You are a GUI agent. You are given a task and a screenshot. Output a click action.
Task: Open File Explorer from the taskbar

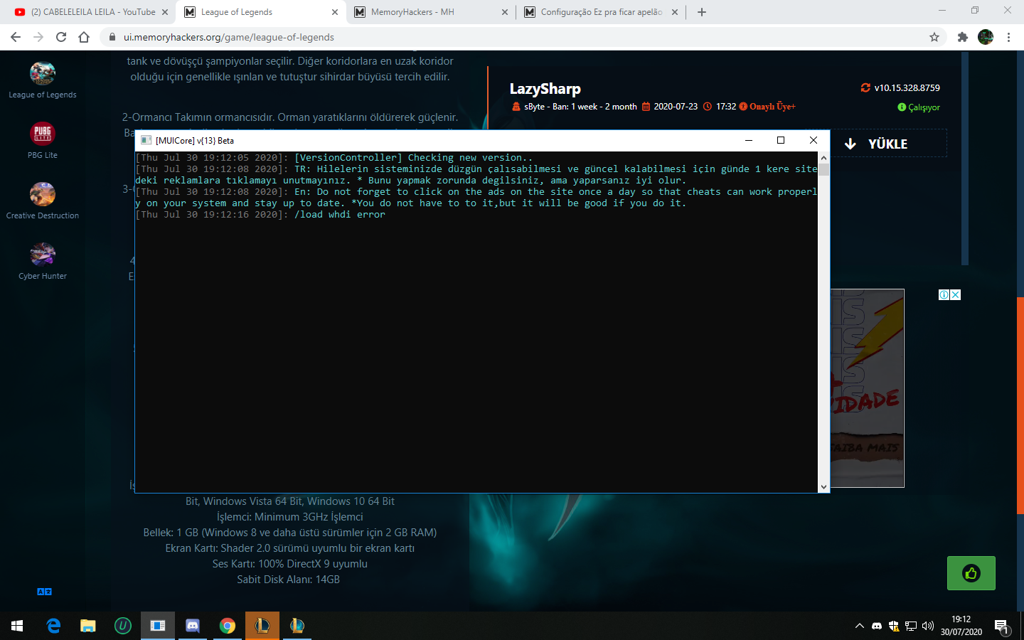tap(88, 626)
